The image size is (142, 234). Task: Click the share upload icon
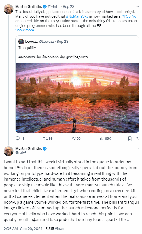137,138
